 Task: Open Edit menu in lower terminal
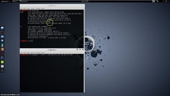24,53
